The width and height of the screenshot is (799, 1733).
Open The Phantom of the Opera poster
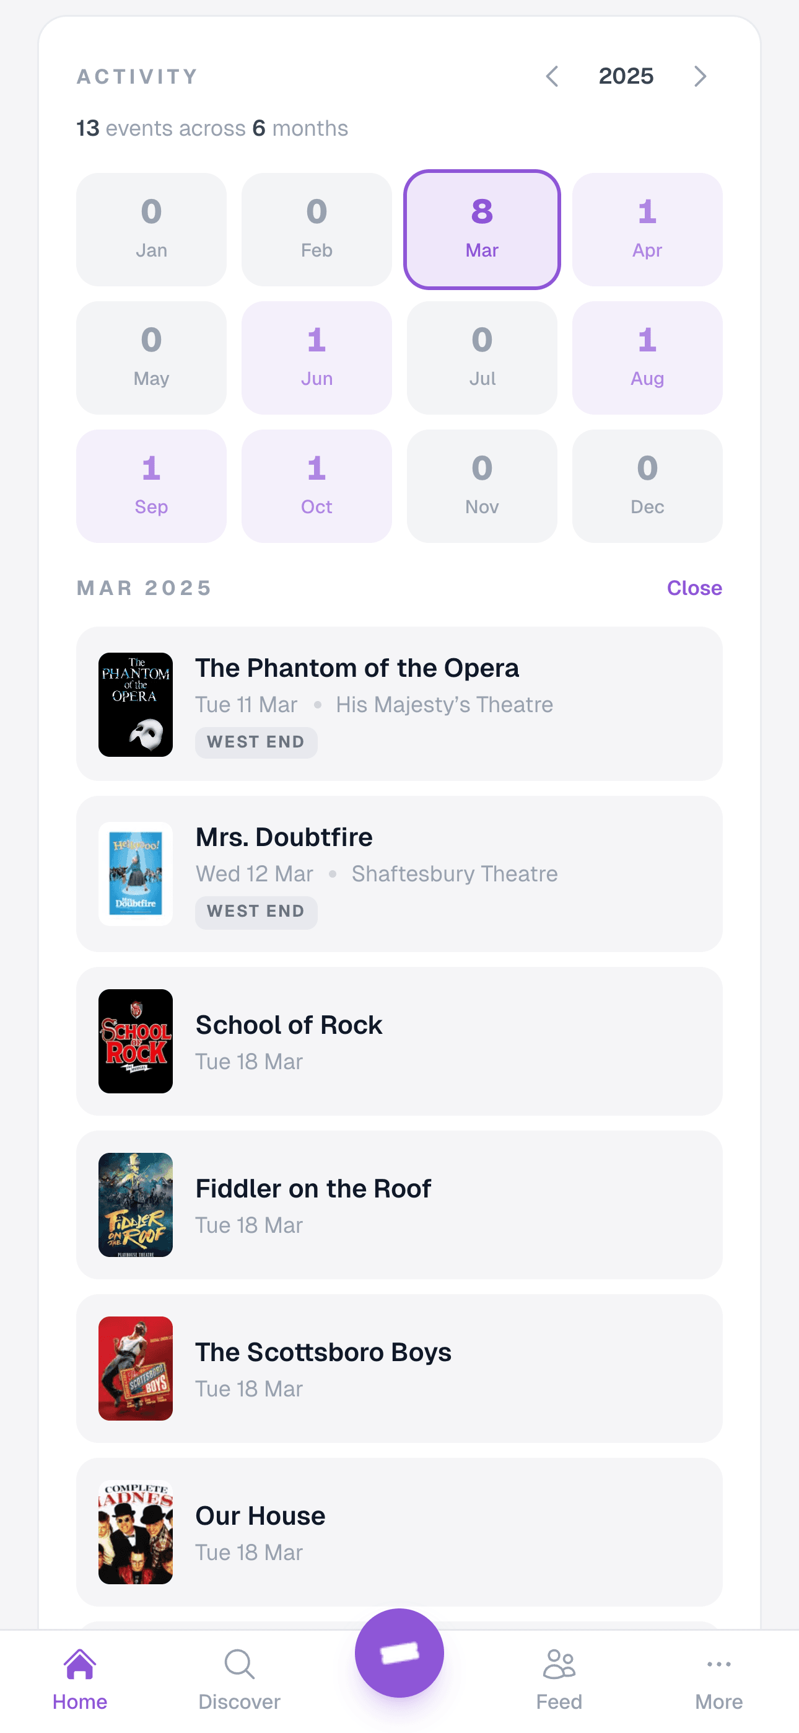[136, 704]
